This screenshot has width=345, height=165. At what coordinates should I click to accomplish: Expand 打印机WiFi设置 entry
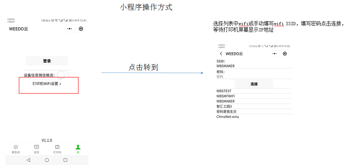(x=47, y=84)
